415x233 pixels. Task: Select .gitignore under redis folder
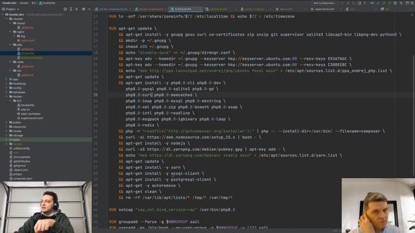(x=25, y=66)
